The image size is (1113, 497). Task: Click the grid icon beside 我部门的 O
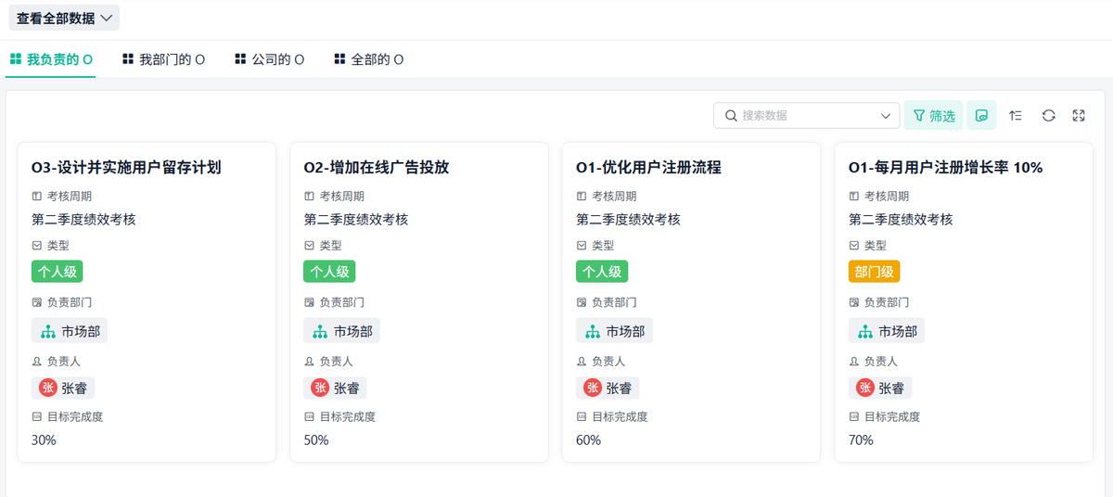[128, 59]
